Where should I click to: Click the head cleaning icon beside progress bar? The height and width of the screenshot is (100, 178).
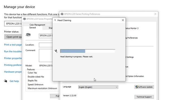pos(56,51)
